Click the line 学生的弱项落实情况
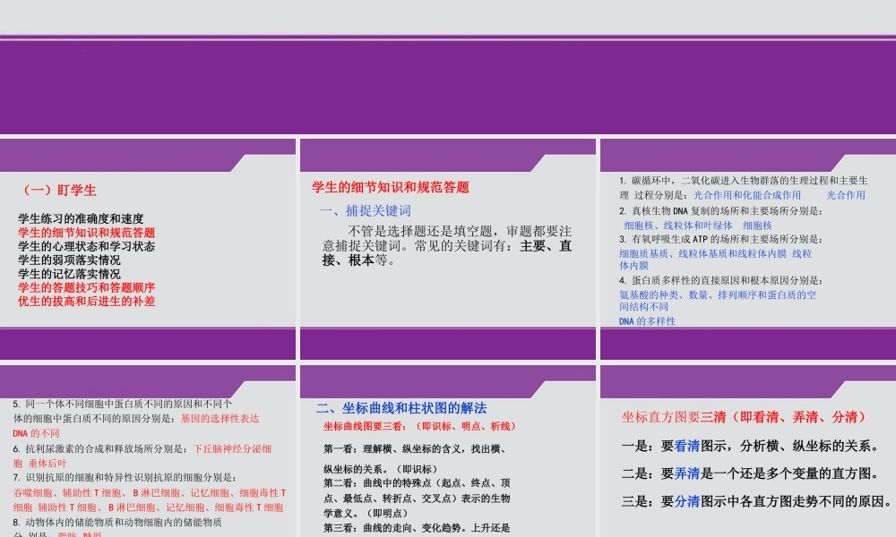The image size is (896, 537). 69,260
